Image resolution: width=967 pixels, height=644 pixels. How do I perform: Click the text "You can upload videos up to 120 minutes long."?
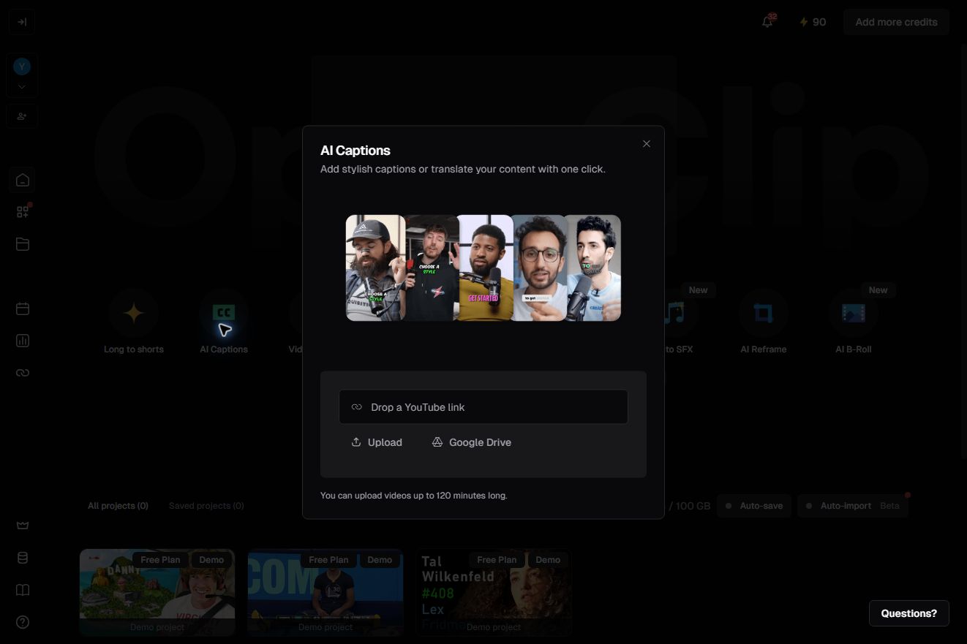point(414,496)
